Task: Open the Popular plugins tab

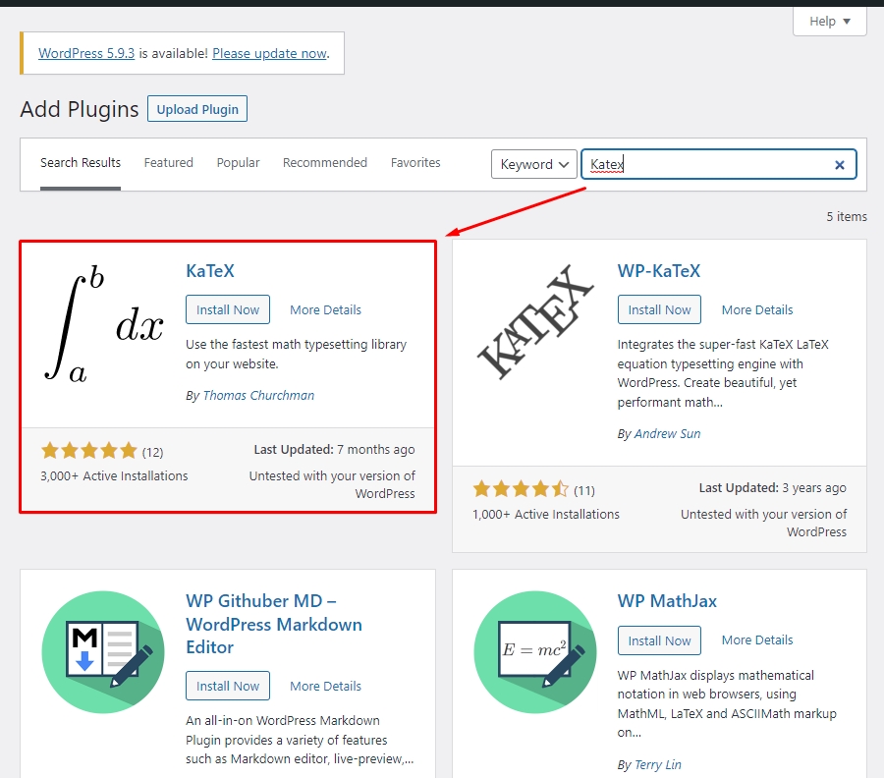Action: (238, 163)
